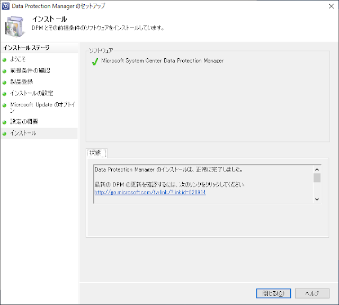Click the インストール ステージ sidebar heading
Image resolution: width=339 pixels, height=305 pixels.
point(26,48)
